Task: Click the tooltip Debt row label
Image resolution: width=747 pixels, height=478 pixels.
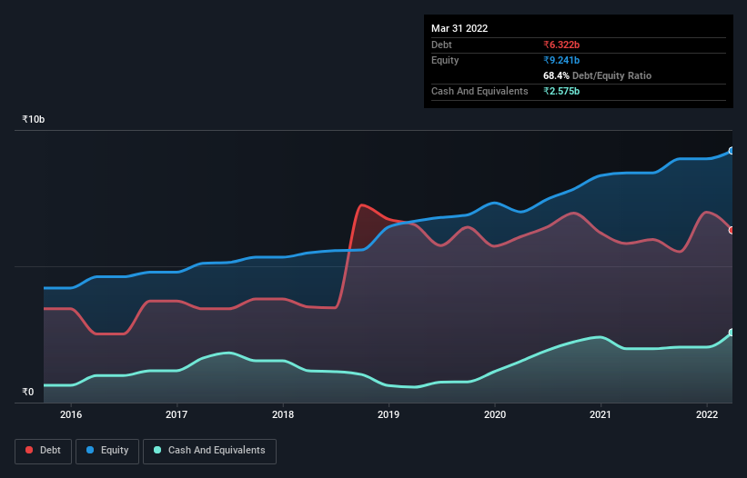Action: click(x=441, y=45)
